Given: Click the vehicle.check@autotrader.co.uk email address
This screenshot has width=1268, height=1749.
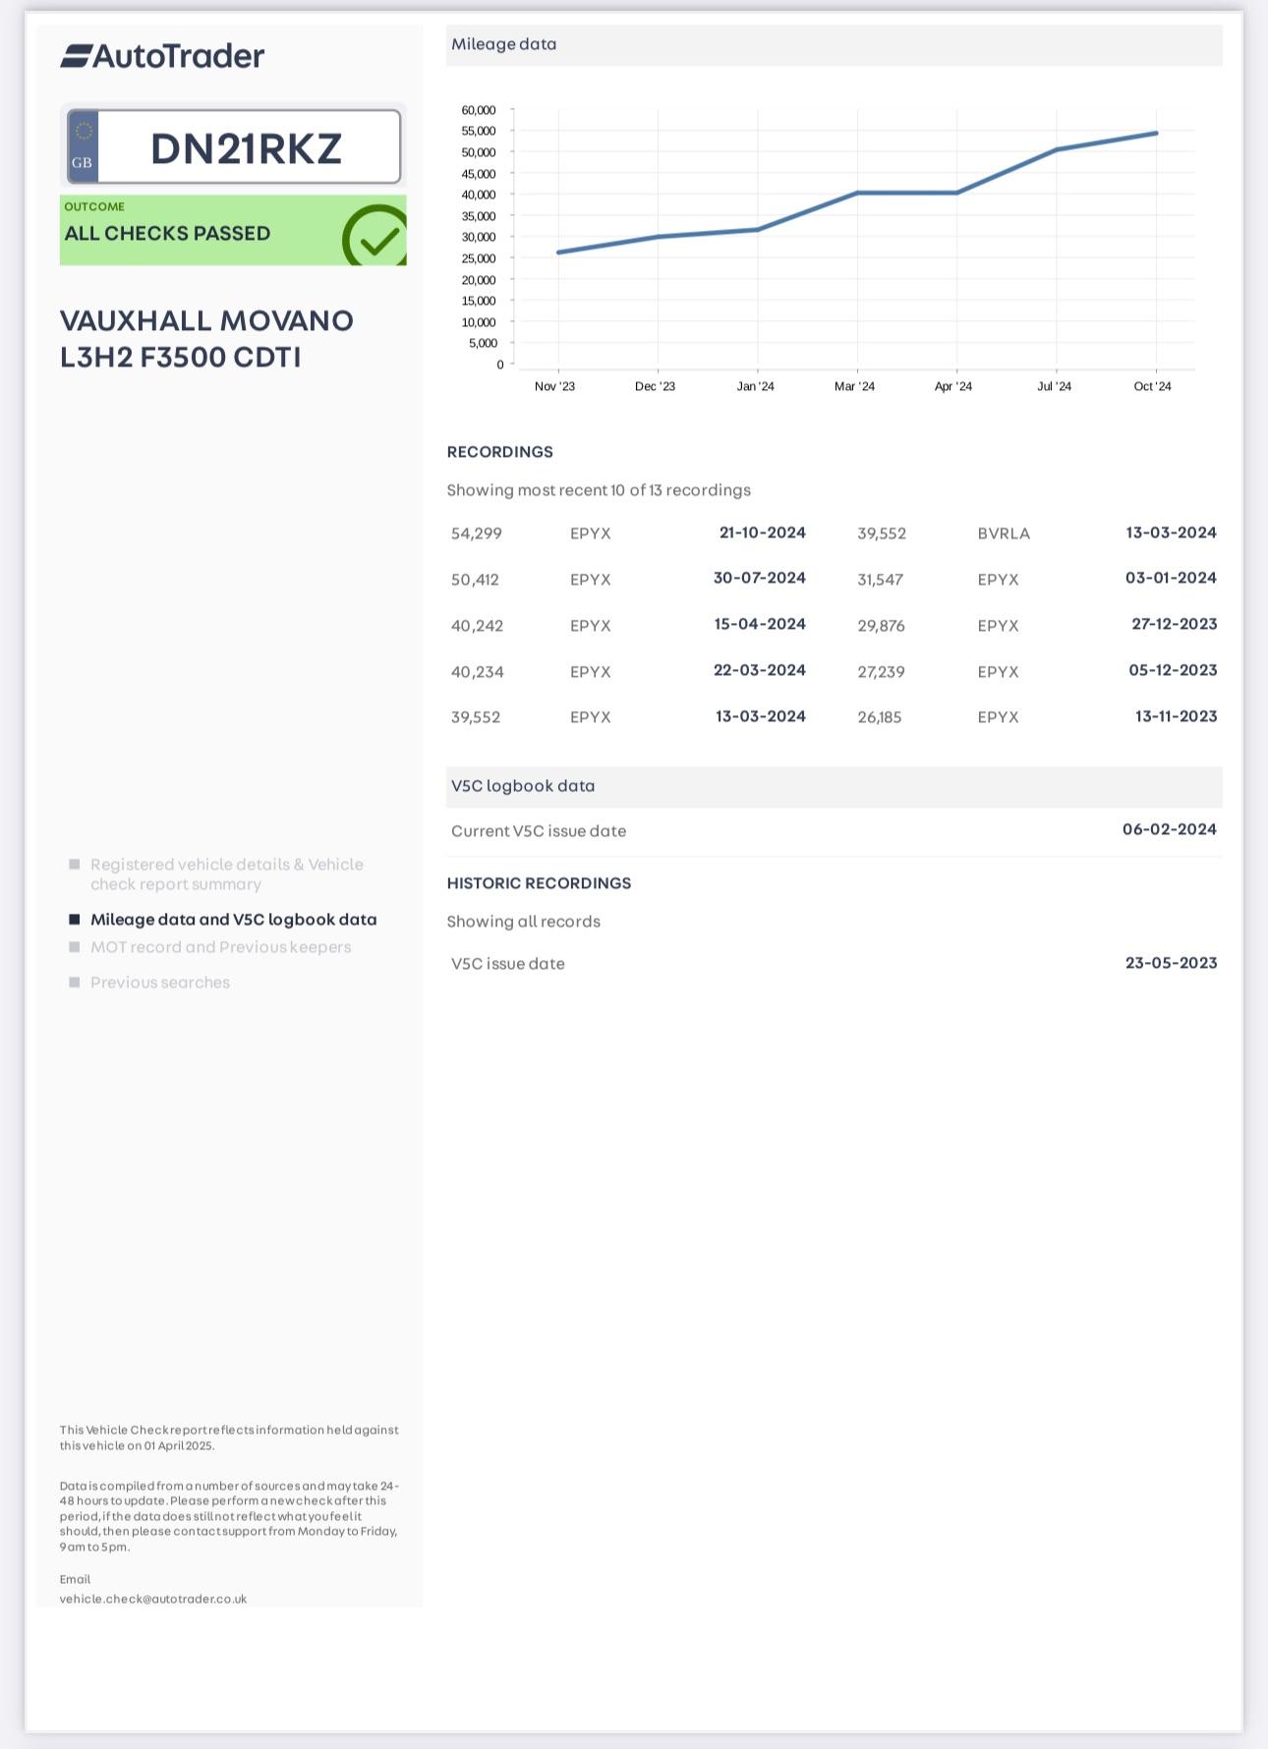Looking at the screenshot, I should click(153, 1599).
